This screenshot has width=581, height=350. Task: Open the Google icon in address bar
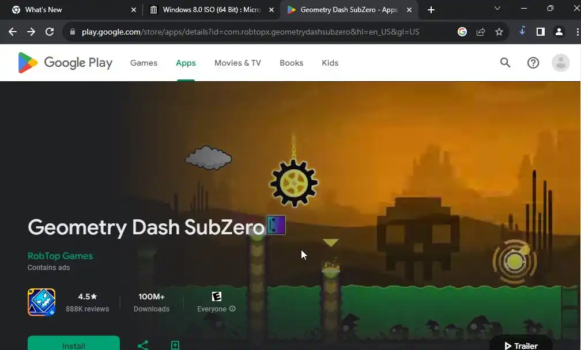tap(462, 32)
